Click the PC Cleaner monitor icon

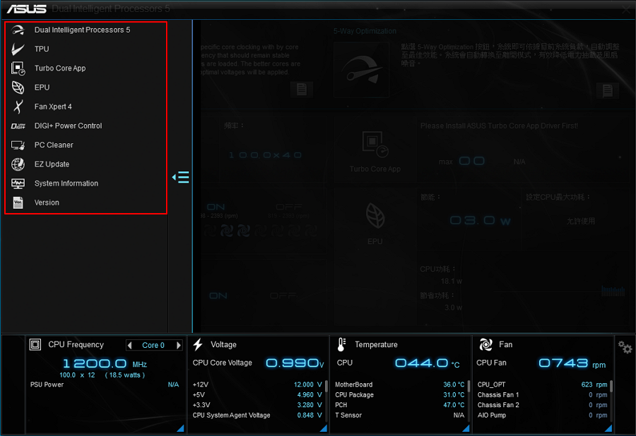18,145
